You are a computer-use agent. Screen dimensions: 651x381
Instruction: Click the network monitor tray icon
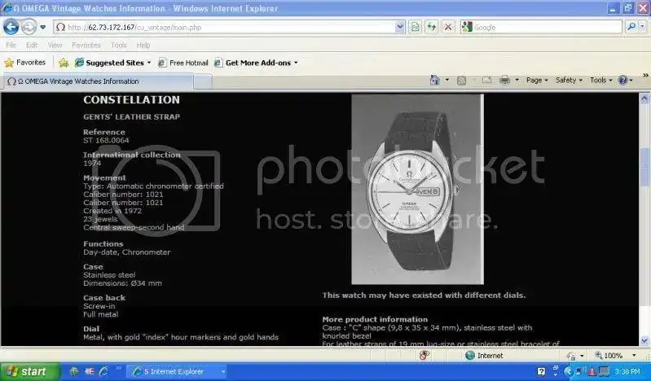point(603,371)
